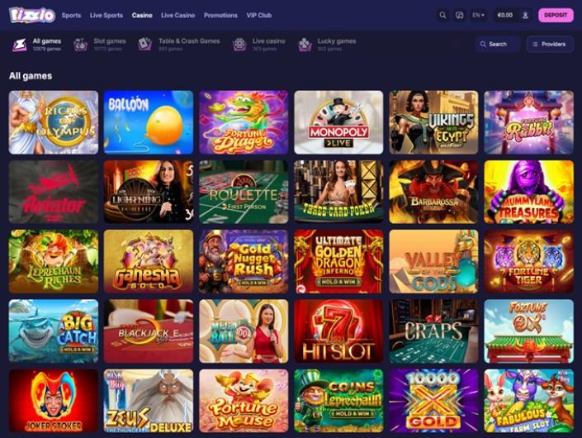582x438 pixels.
Task: Select the Slot games category icon
Action: (x=80, y=45)
